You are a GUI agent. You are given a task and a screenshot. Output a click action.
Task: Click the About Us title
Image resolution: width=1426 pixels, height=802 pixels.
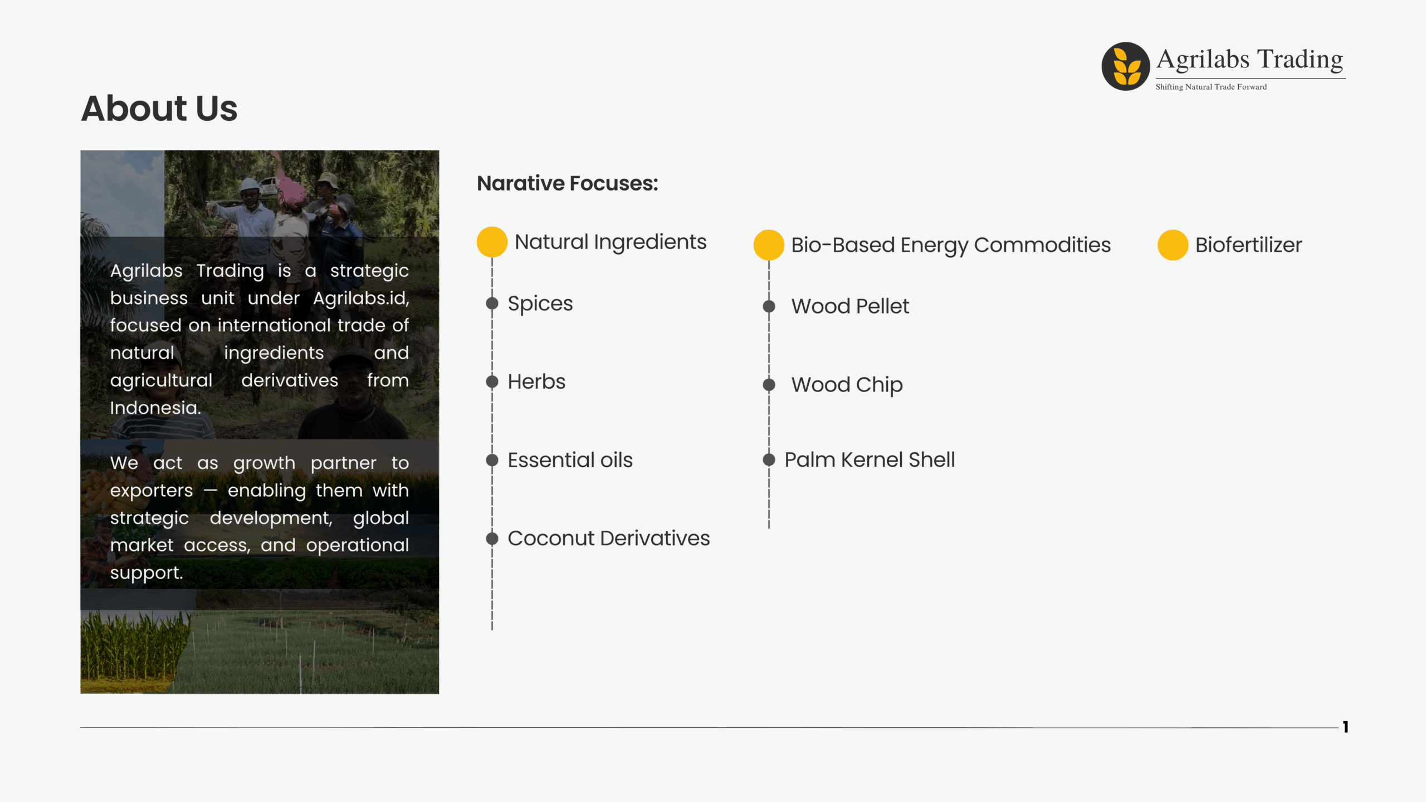(159, 108)
